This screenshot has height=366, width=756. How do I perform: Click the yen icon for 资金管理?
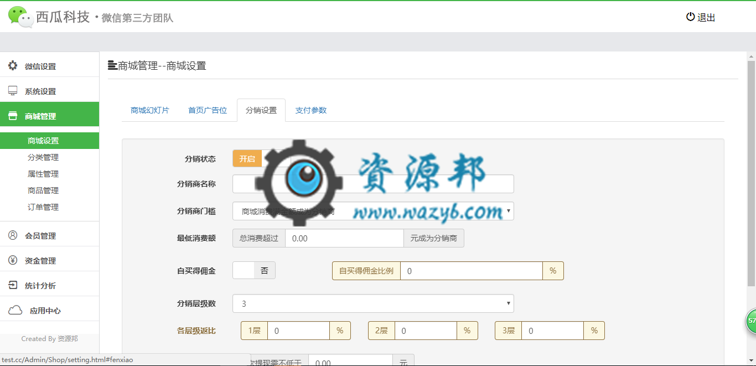[x=13, y=260]
